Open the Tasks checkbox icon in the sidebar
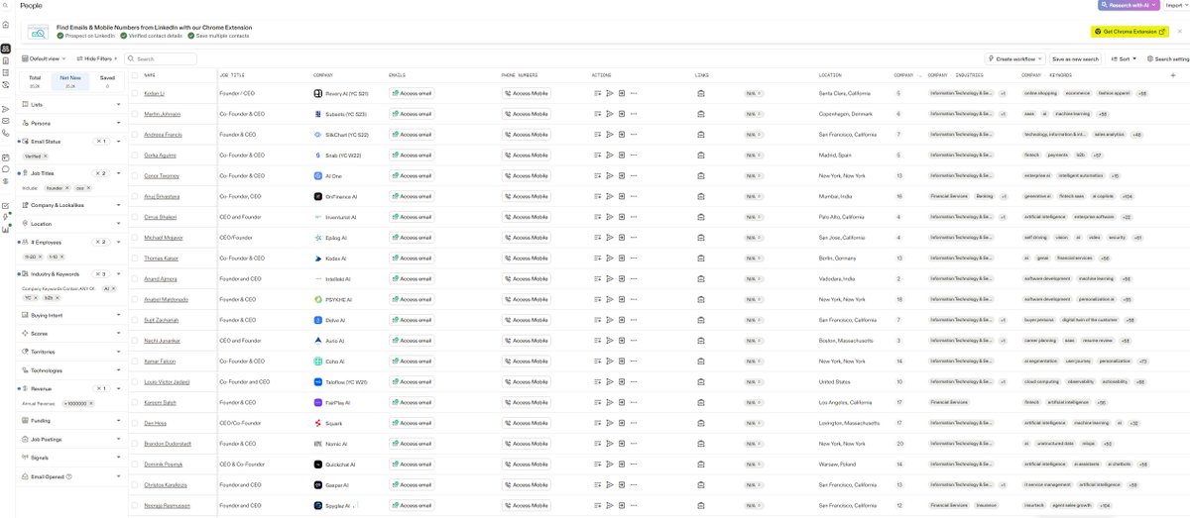This screenshot has height=518, width=1190. point(6,205)
